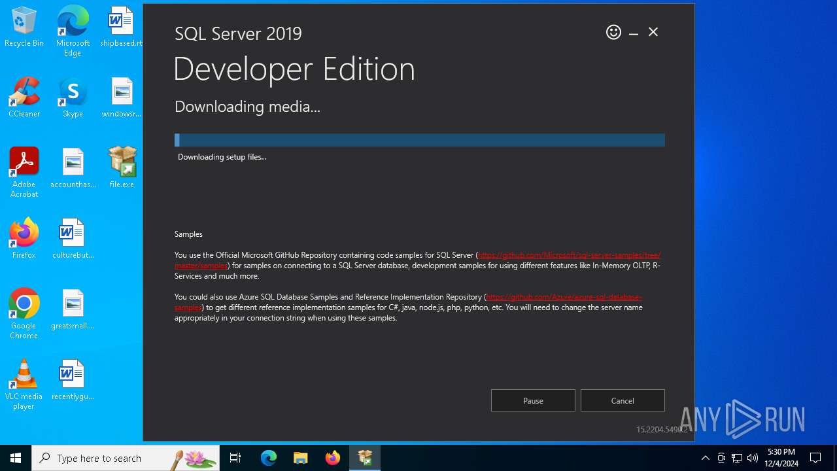Viewport: 837px width, 471px height.
Task: Cancel the SQL Server download
Action: (623, 400)
